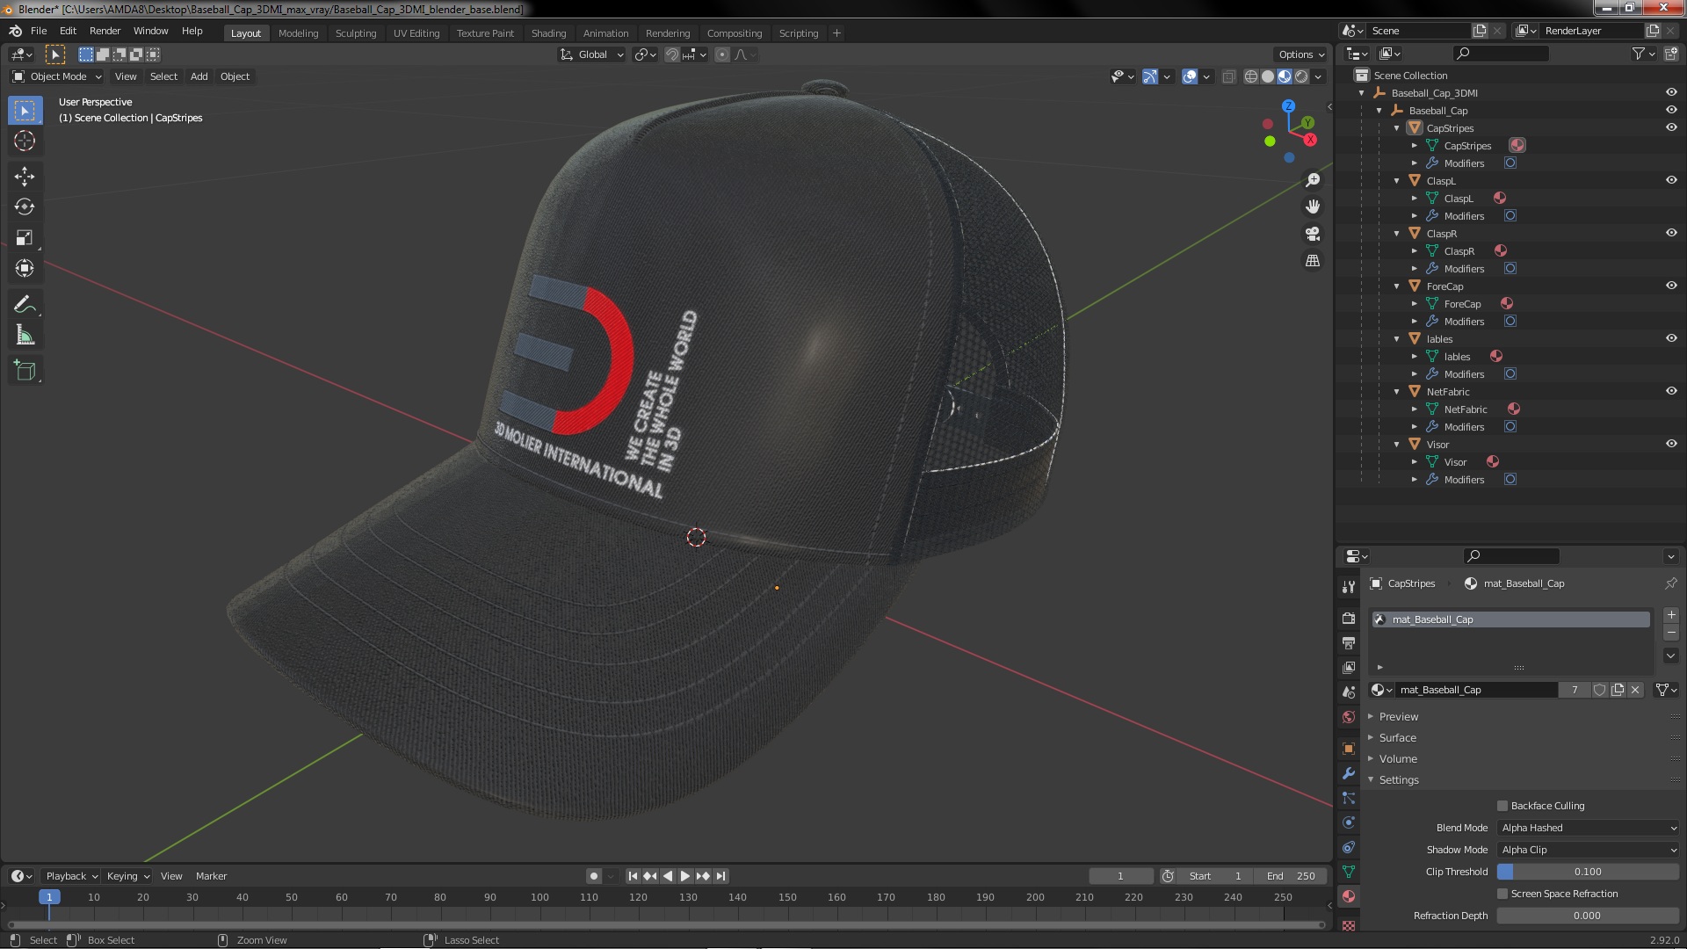Jump to timeline start frame
The height and width of the screenshot is (949, 1687).
[x=633, y=876]
